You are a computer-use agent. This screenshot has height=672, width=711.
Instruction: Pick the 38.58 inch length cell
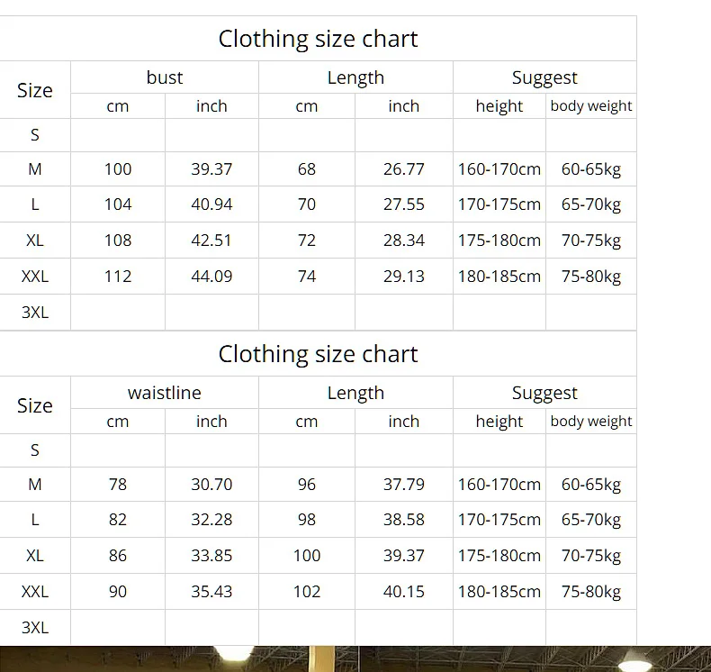pyautogui.click(x=403, y=520)
